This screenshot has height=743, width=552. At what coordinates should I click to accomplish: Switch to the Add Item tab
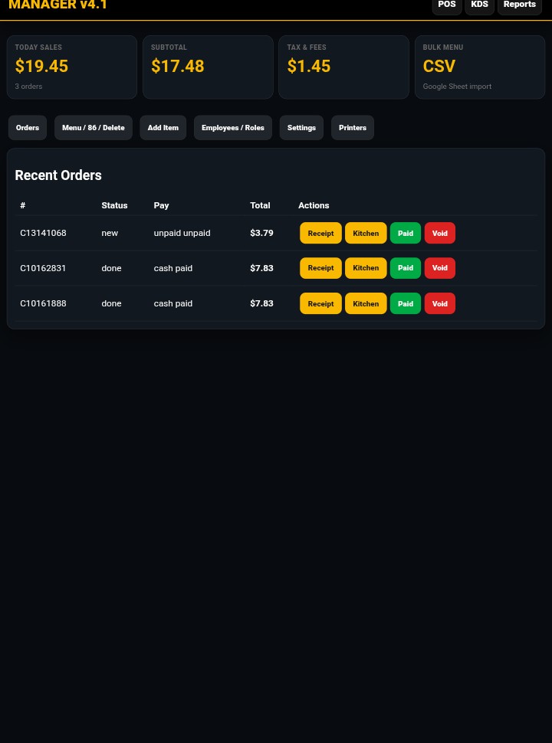(x=163, y=127)
